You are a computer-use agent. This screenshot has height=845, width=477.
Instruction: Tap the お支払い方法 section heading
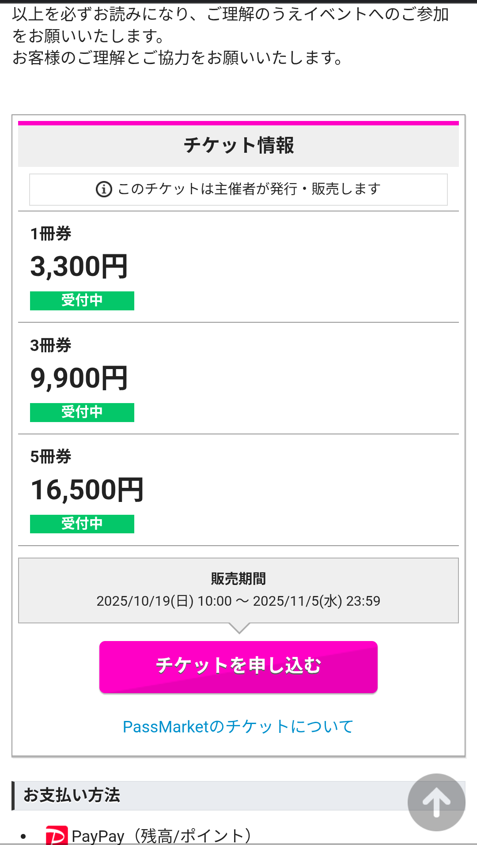click(x=72, y=795)
